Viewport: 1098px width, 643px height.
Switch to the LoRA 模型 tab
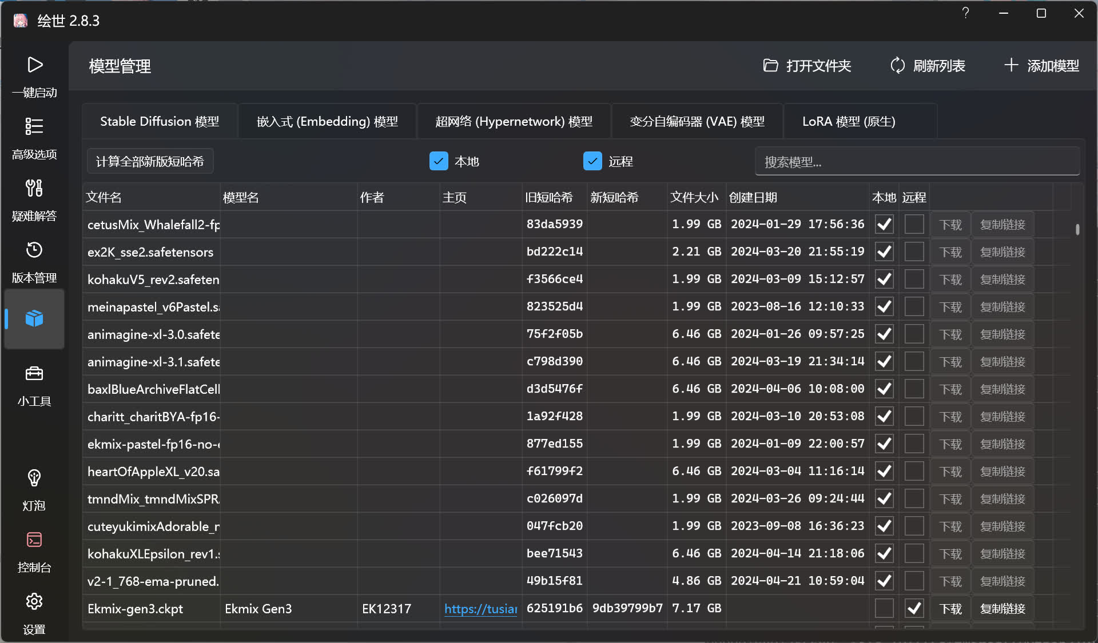pos(849,121)
